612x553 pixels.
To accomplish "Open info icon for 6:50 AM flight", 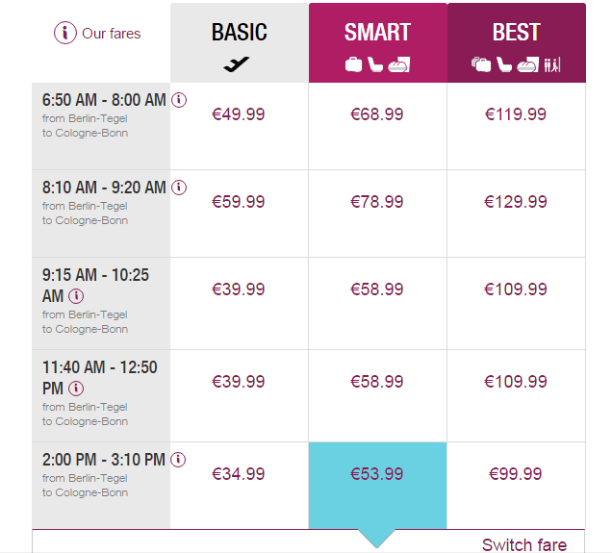I will tap(179, 100).
